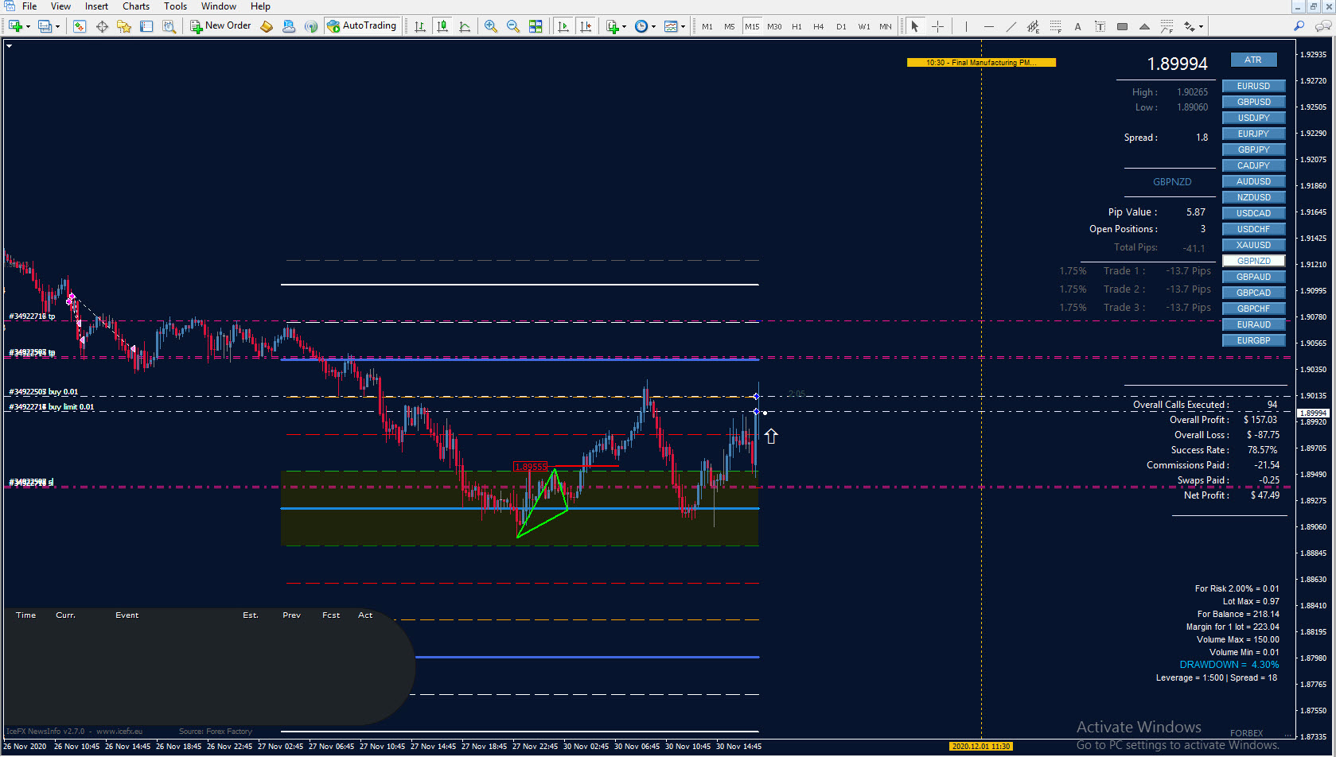Zoom in on the chart

coord(491,26)
